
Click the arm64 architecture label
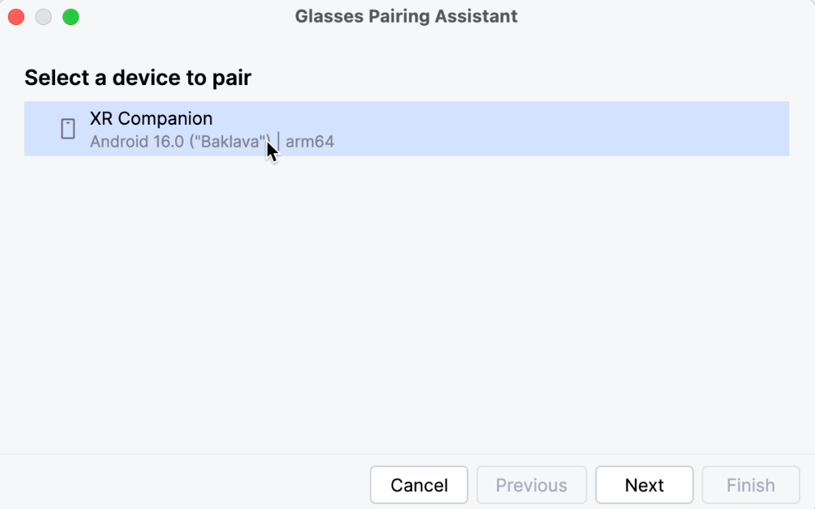(310, 142)
